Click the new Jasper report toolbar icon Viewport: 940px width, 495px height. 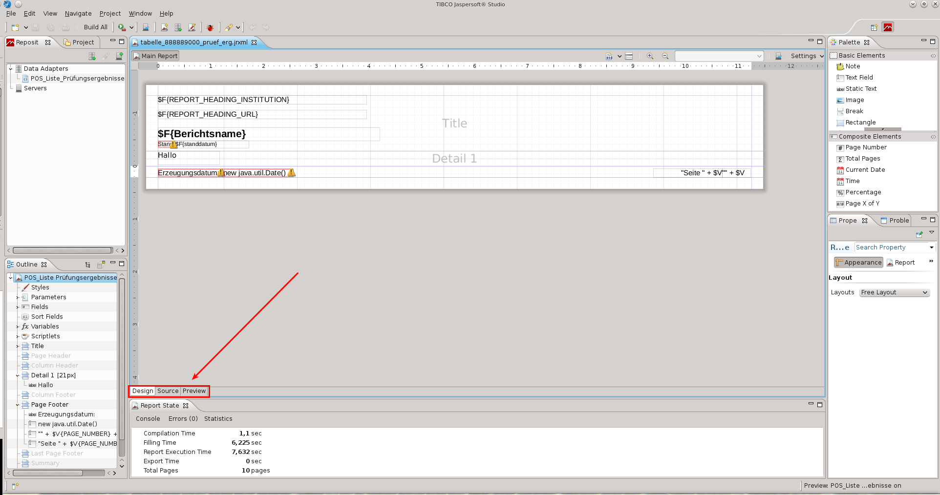pos(164,28)
